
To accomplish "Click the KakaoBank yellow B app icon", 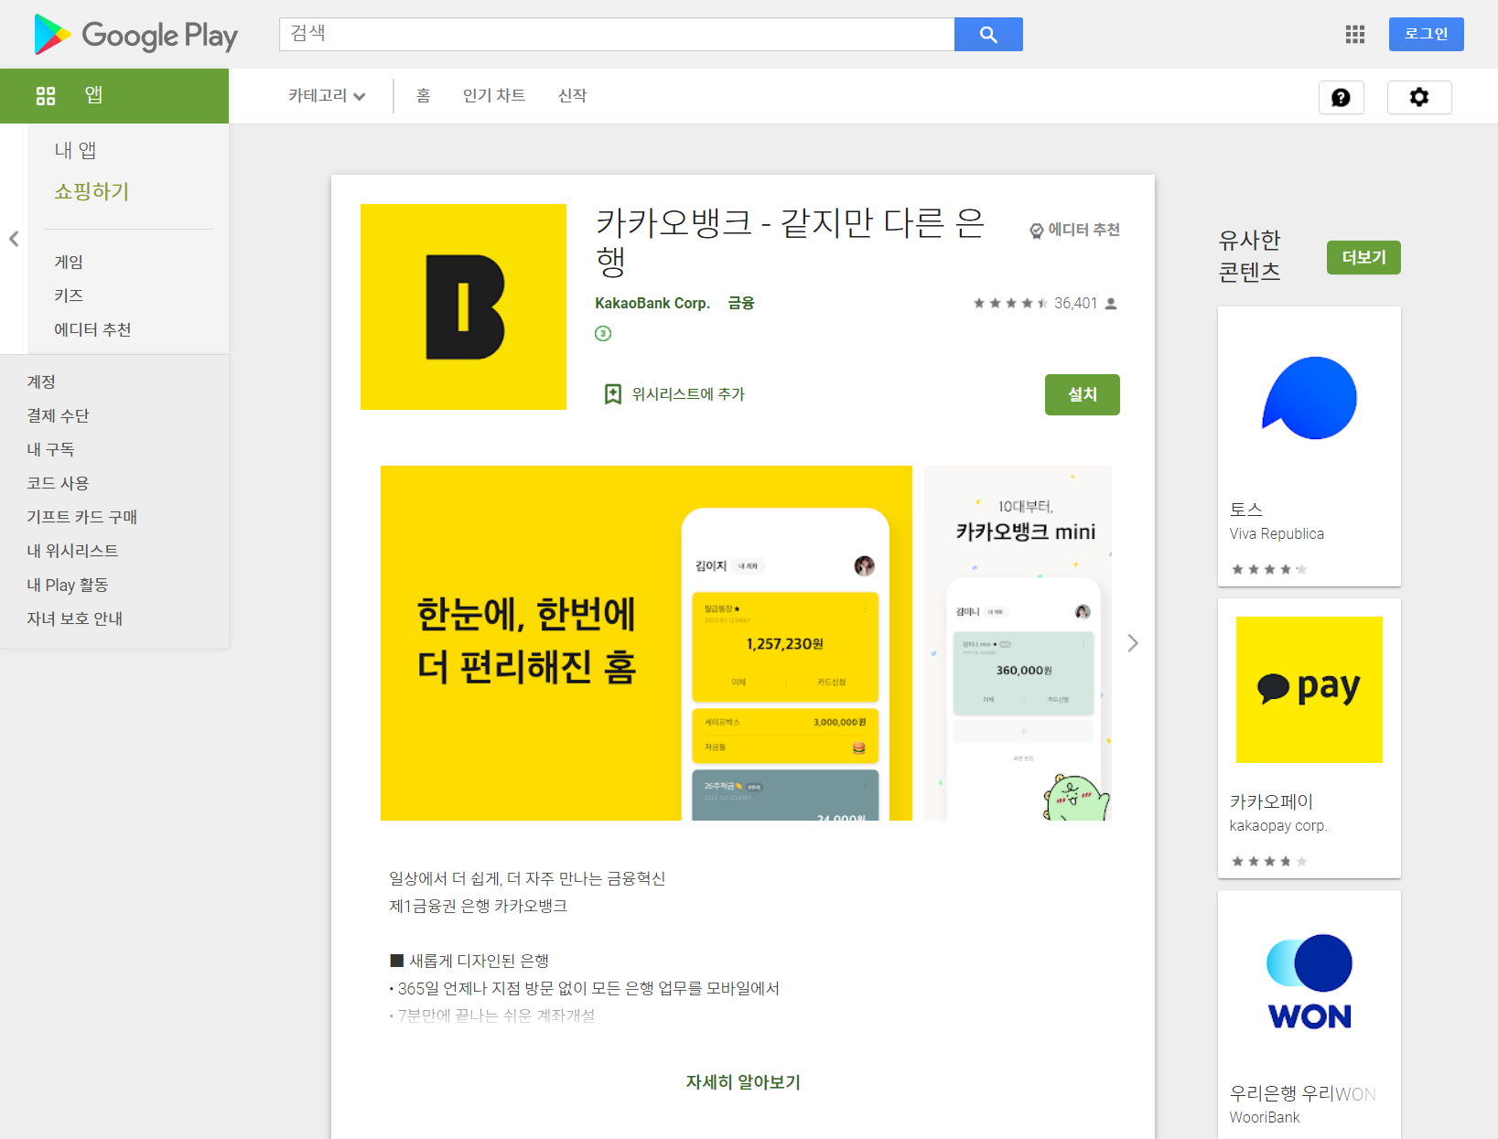I will pos(463,306).
